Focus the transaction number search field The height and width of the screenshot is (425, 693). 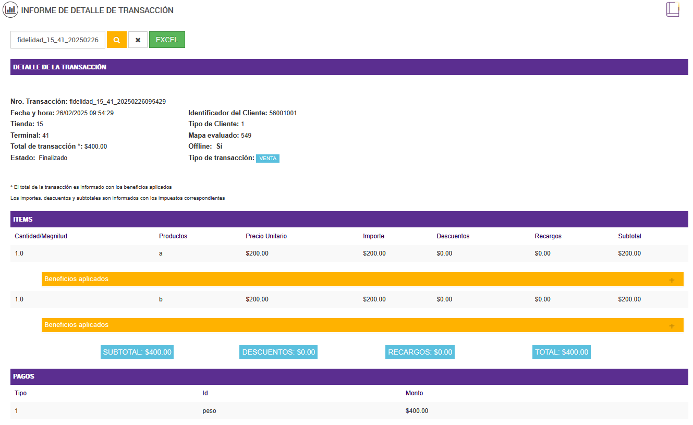click(58, 40)
